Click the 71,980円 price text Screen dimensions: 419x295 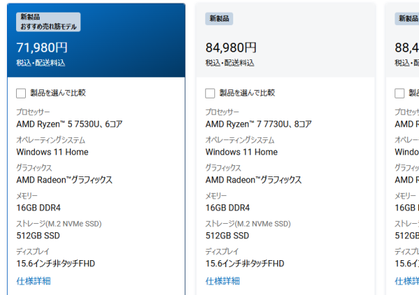42,47
